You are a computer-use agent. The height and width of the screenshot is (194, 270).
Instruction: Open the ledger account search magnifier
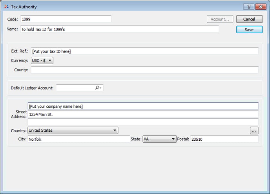(x=98, y=88)
